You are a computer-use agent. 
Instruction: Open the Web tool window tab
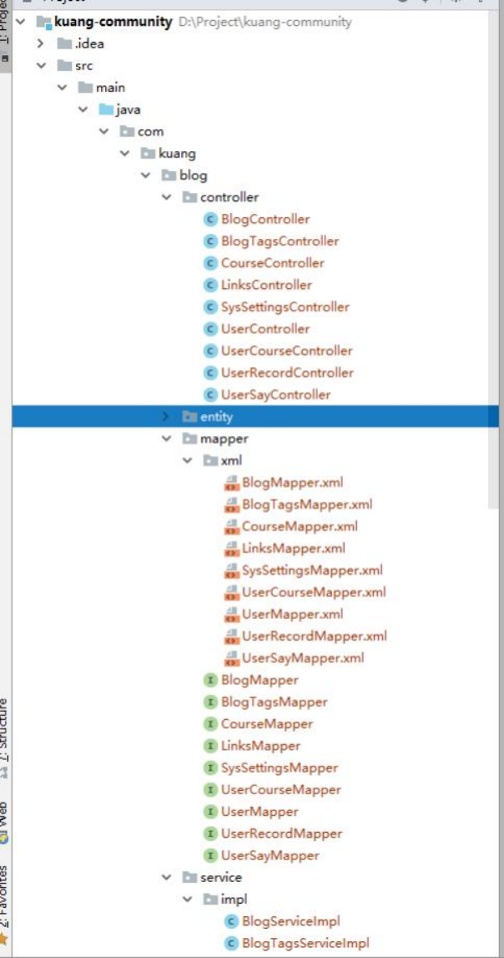[x=5, y=823]
